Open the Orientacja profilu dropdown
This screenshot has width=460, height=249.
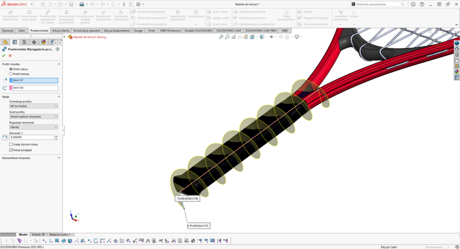(34, 106)
